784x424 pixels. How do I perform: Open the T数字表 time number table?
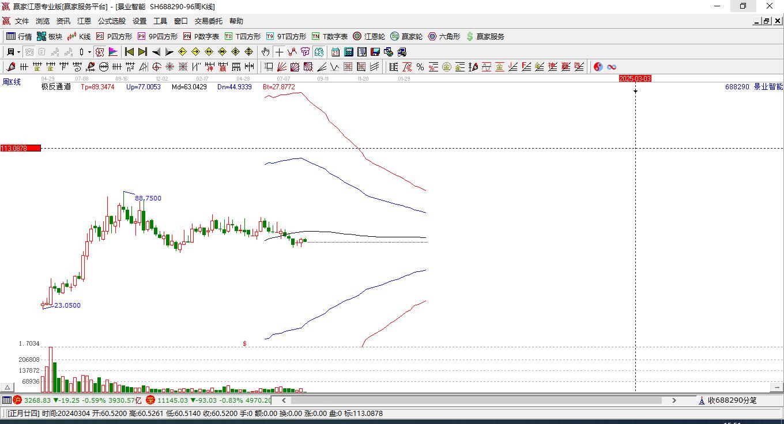[x=330, y=36]
